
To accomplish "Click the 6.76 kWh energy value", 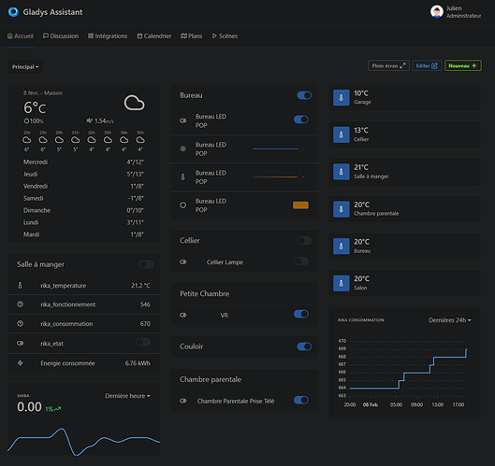I will point(138,363).
